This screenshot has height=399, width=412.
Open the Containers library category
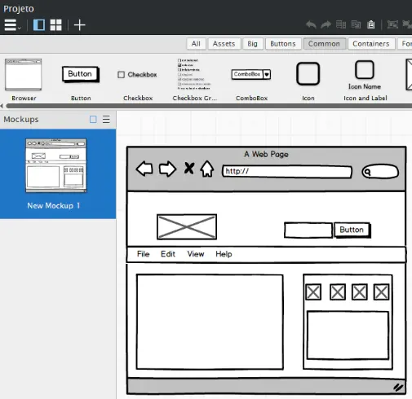[371, 44]
